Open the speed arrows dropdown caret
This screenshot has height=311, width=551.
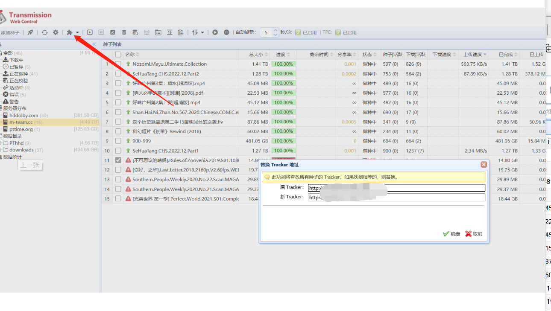pos(202,32)
